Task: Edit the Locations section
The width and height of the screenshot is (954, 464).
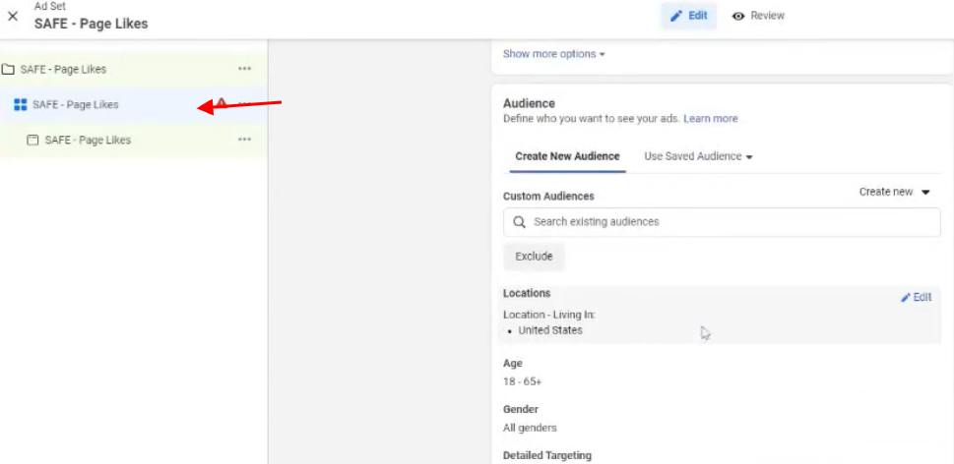Action: (917, 297)
